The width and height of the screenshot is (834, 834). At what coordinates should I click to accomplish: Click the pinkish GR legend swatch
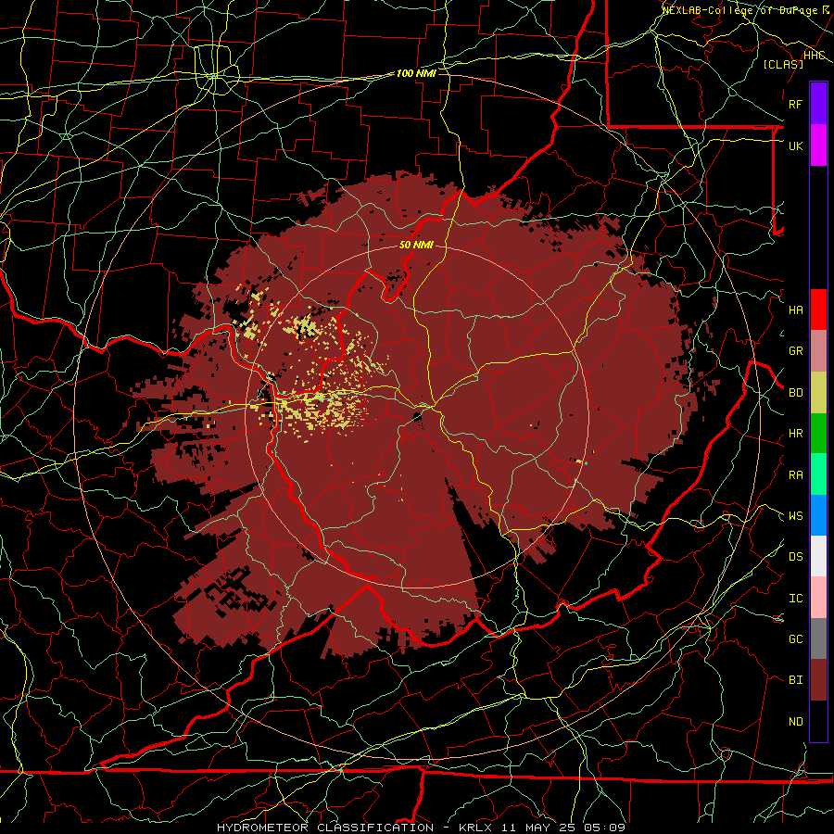point(818,351)
